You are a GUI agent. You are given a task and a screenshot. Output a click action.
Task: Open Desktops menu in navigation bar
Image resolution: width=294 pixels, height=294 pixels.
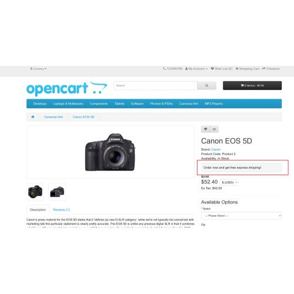(x=40, y=103)
